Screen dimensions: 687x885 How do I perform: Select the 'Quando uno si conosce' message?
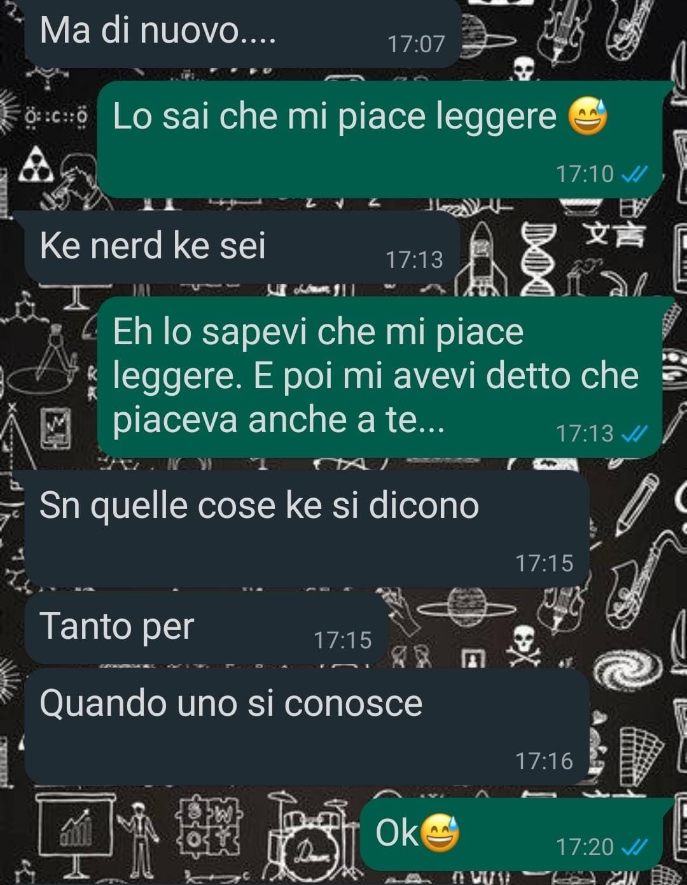click(x=307, y=727)
